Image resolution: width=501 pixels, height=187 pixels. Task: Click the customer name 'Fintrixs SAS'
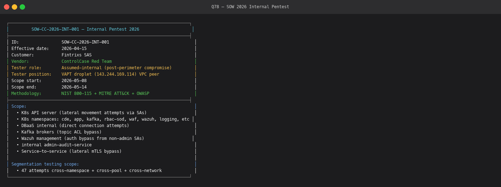point(77,55)
